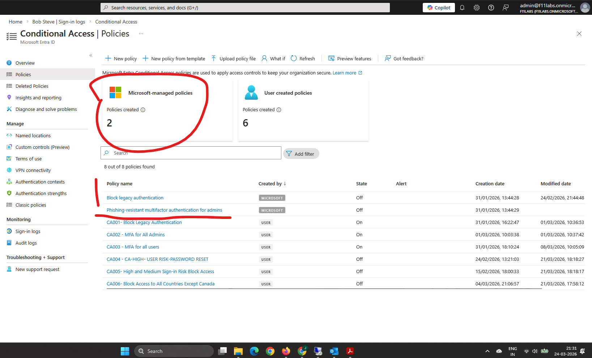Image resolution: width=592 pixels, height=358 pixels.
Task: Click the Add filter button
Action: pos(301,154)
